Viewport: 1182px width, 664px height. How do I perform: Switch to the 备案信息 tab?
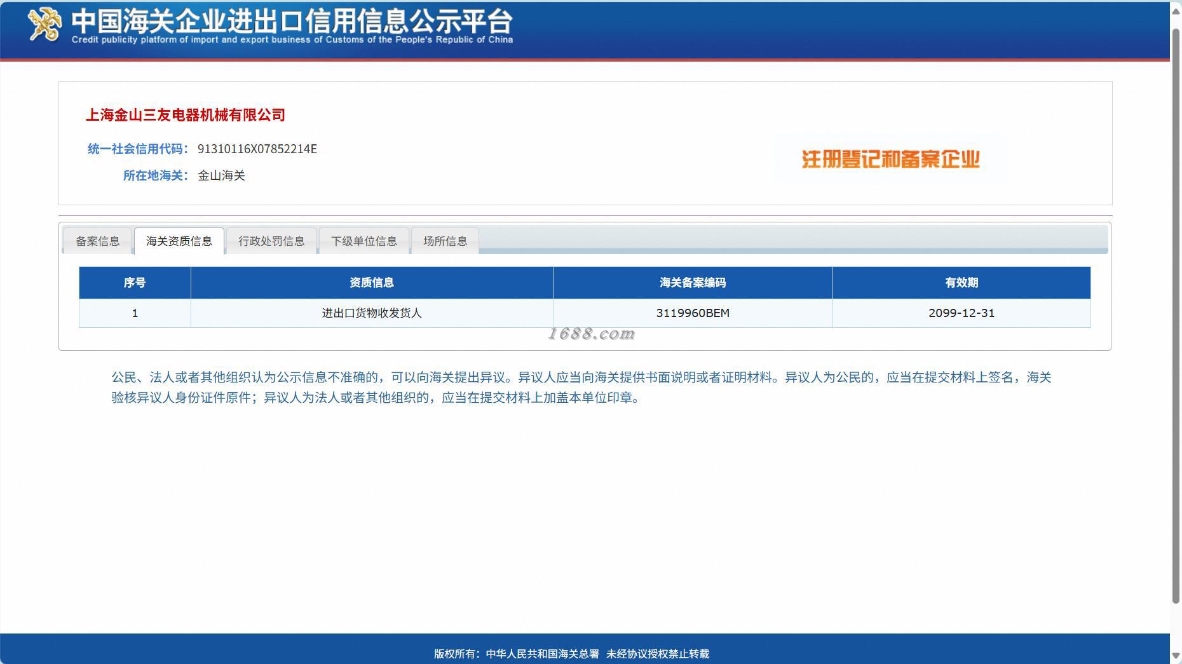point(97,241)
